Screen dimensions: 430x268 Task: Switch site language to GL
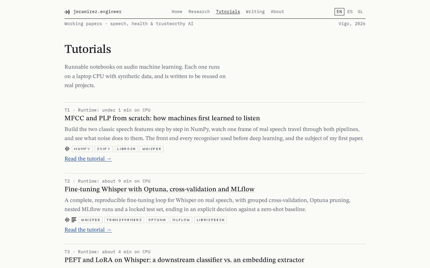tap(360, 12)
